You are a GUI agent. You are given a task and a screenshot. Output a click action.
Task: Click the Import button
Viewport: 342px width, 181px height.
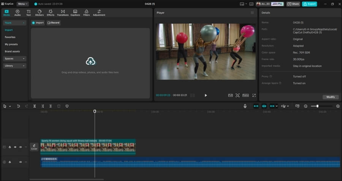pyautogui.click(x=38, y=23)
